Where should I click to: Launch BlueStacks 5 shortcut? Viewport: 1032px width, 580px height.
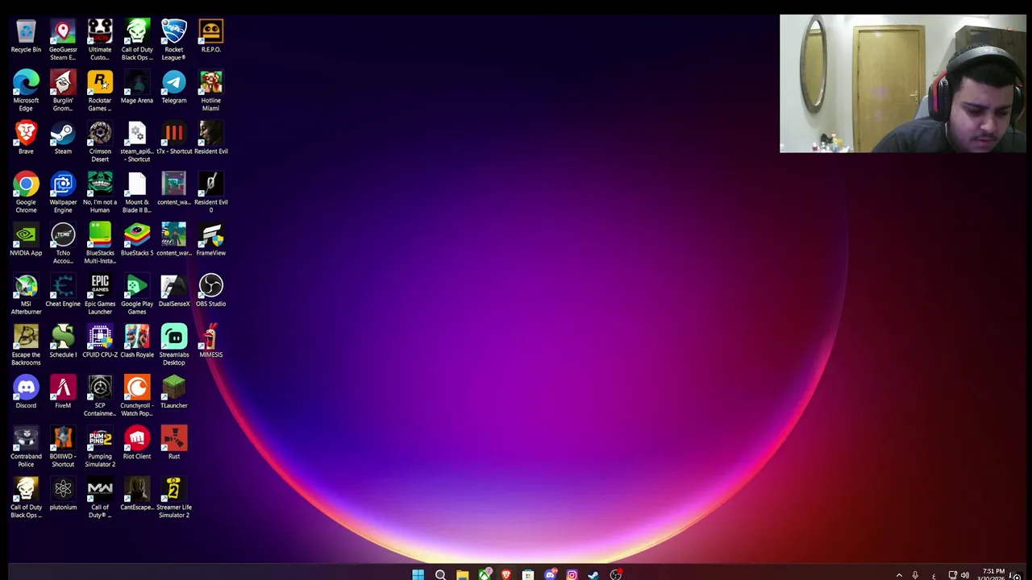tap(137, 240)
